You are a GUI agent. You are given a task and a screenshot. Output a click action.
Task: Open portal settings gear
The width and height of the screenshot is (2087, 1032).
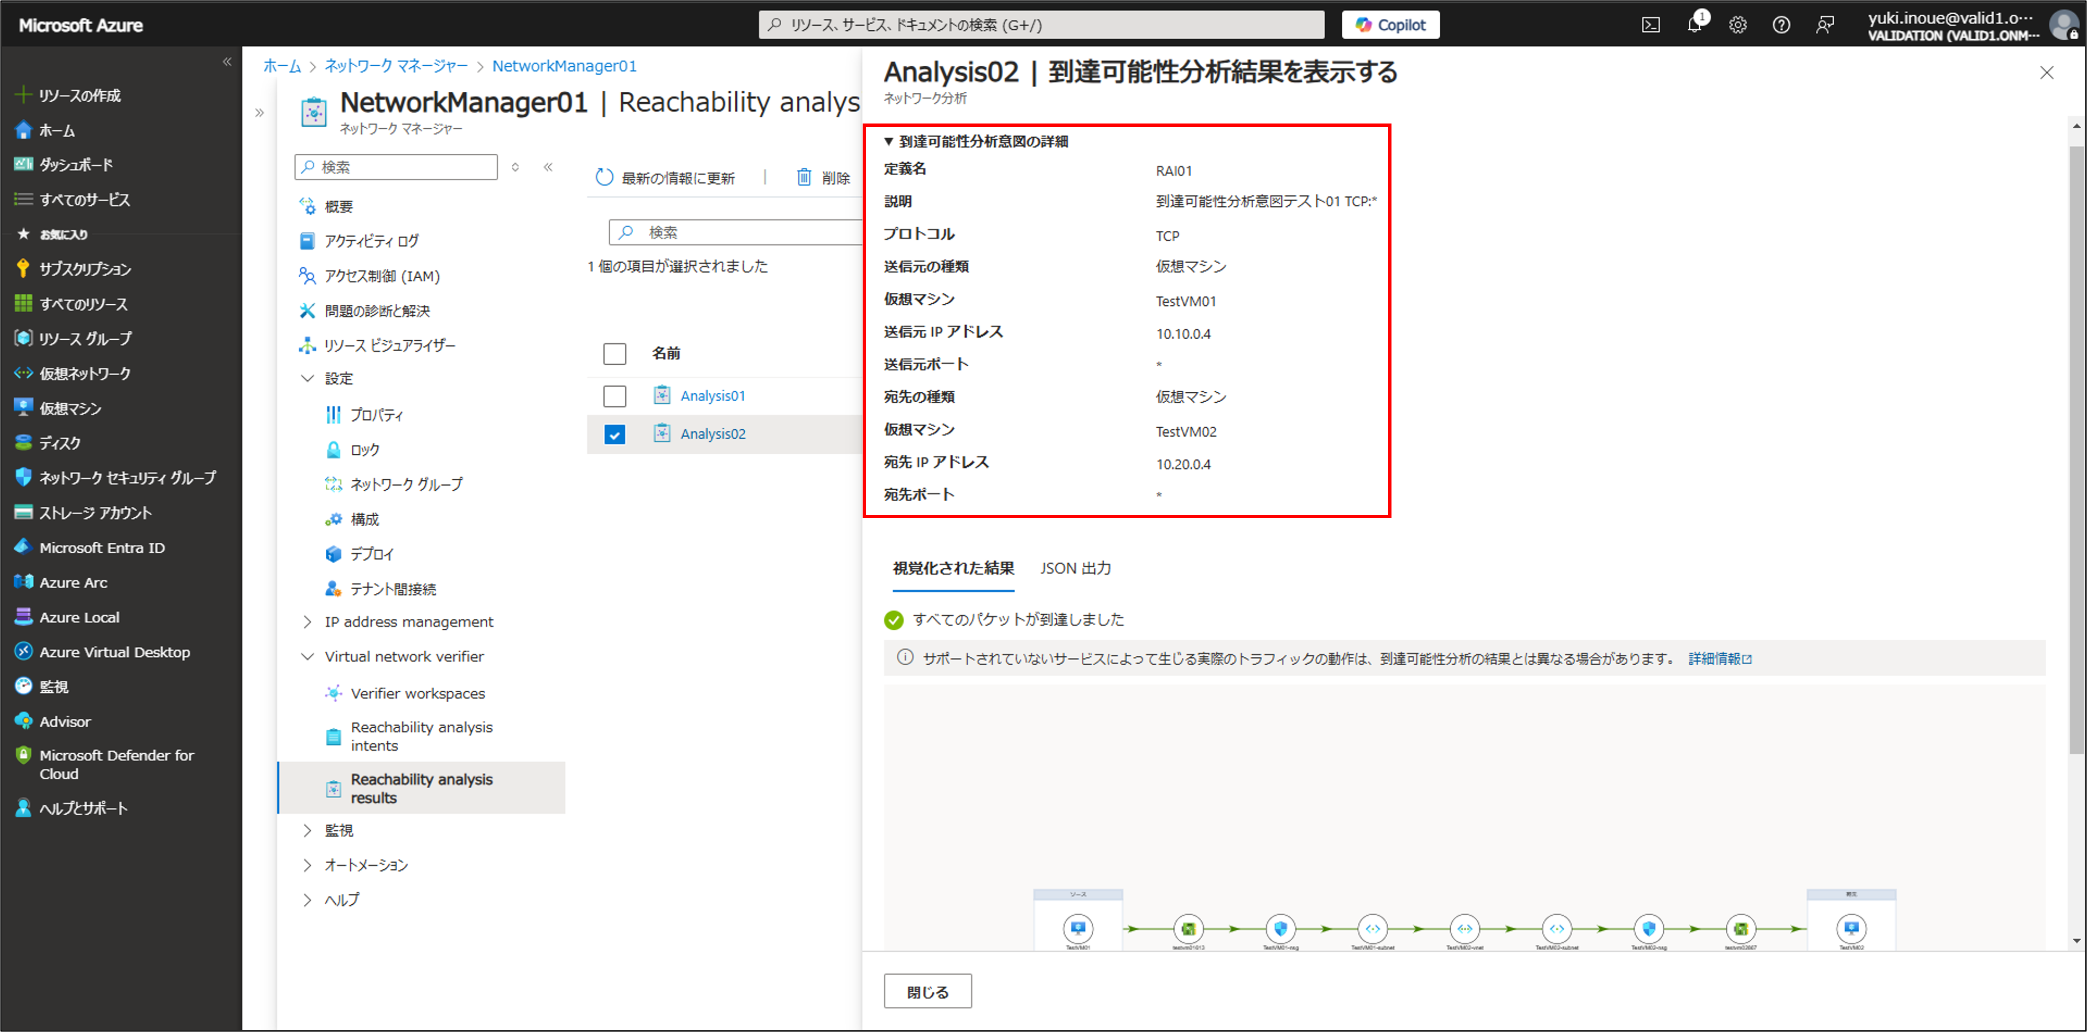pos(1738,25)
